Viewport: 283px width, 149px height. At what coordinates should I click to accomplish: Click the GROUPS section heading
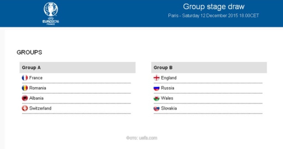tap(29, 52)
